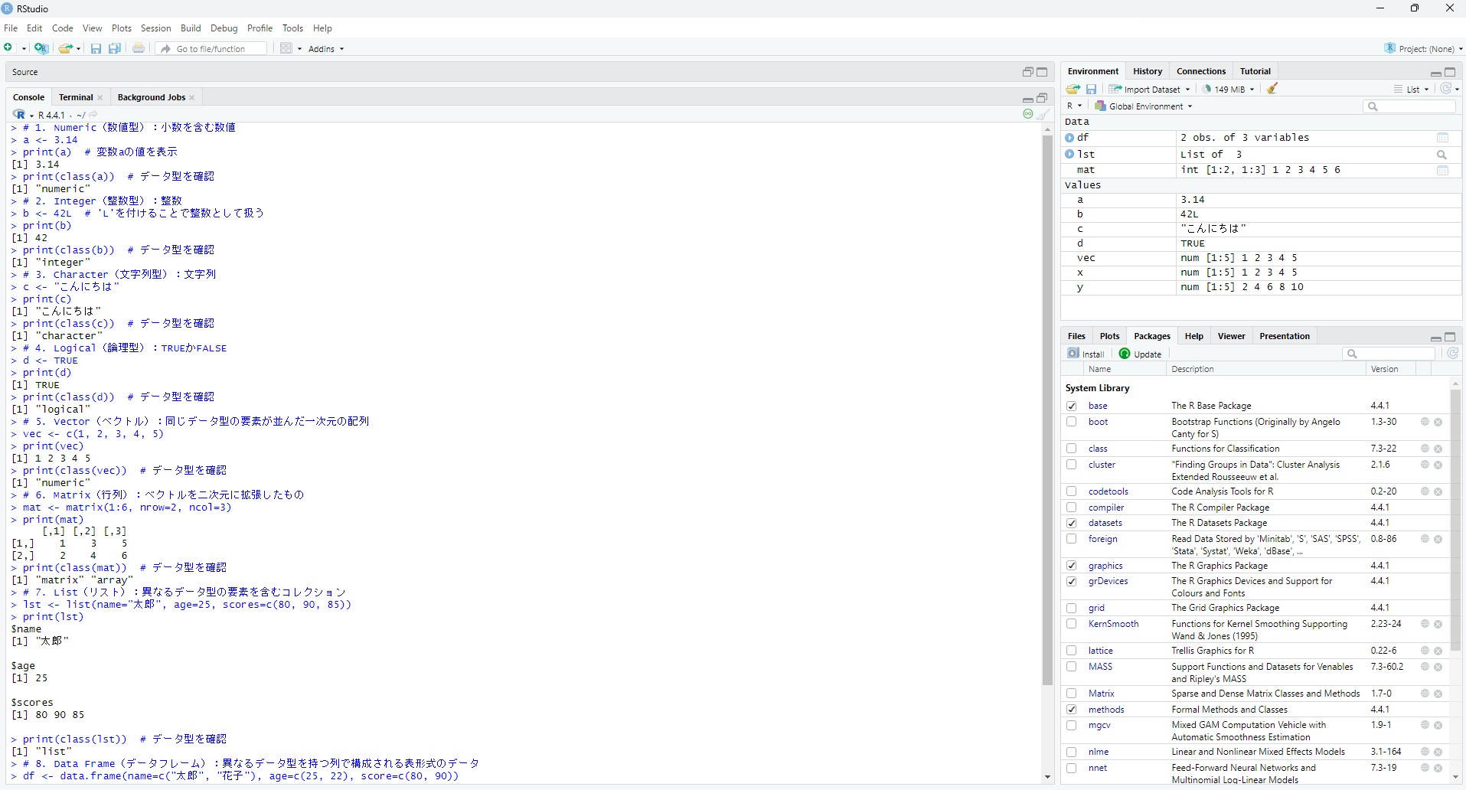Screen dimensions: 1466x790
Task: Open the lattice package help link
Action: click(x=1101, y=651)
